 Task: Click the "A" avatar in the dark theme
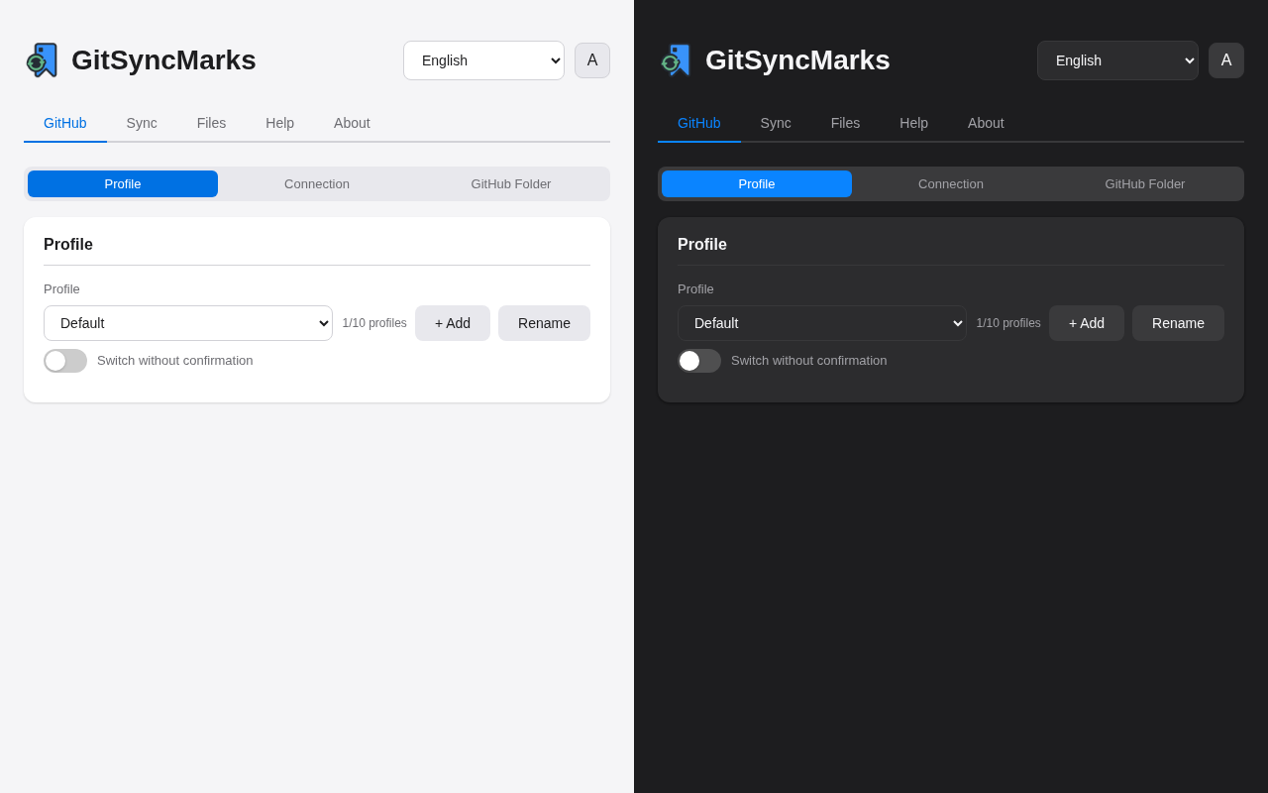click(1226, 60)
